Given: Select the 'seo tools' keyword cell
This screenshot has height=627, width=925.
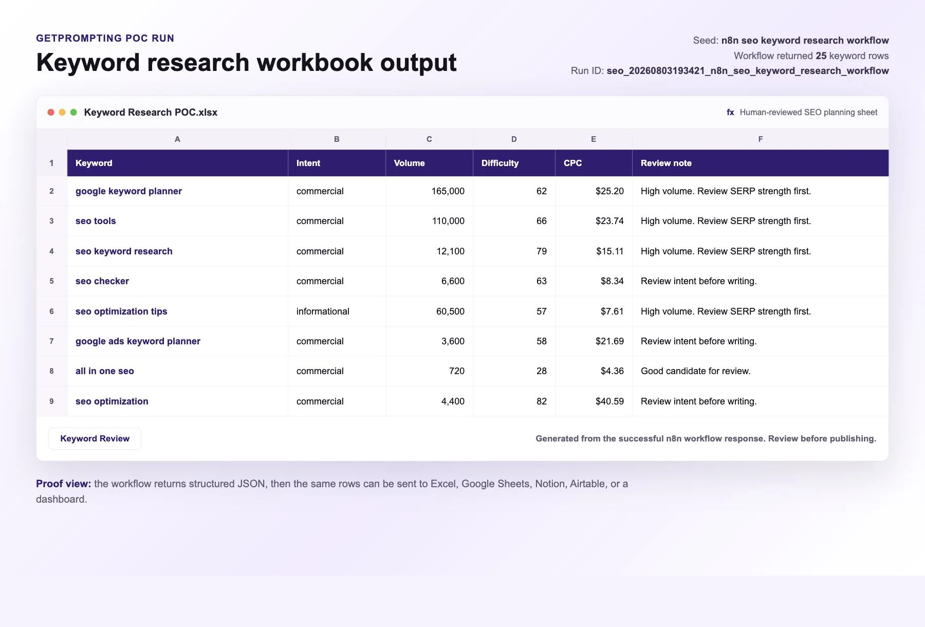Looking at the screenshot, I should click(177, 221).
